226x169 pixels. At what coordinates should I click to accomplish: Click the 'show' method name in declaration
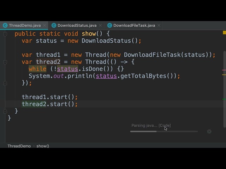(x=89, y=34)
